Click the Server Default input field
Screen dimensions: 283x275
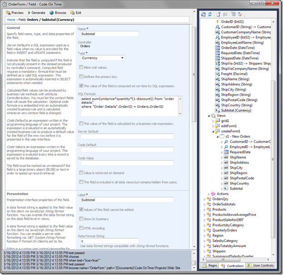click(127, 136)
